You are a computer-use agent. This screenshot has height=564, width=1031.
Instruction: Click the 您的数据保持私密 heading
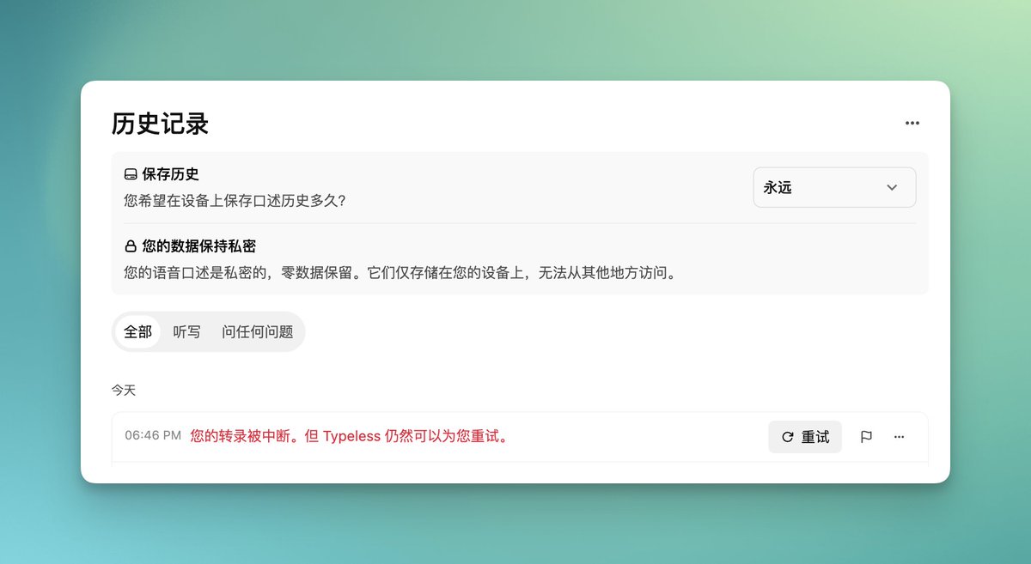(x=198, y=246)
